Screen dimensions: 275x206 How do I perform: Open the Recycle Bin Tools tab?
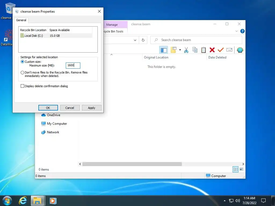tap(114, 31)
